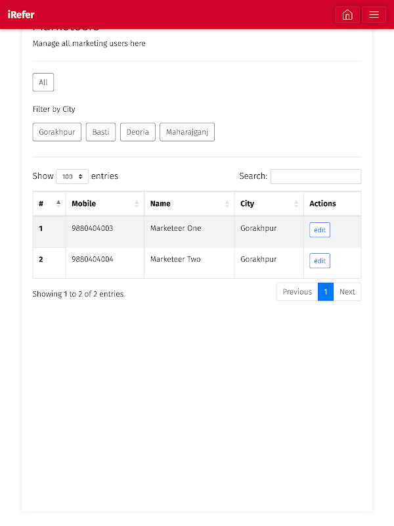Select page 1 in pagination
This screenshot has width=394, height=526.
(326, 292)
